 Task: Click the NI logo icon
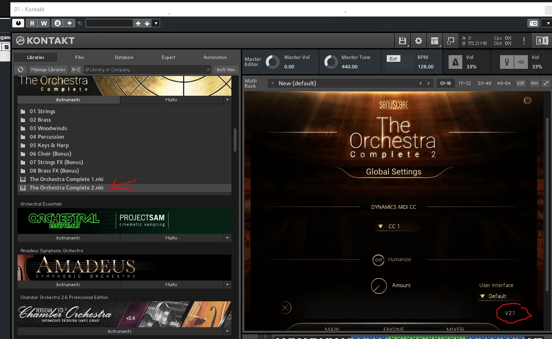pos(542,41)
